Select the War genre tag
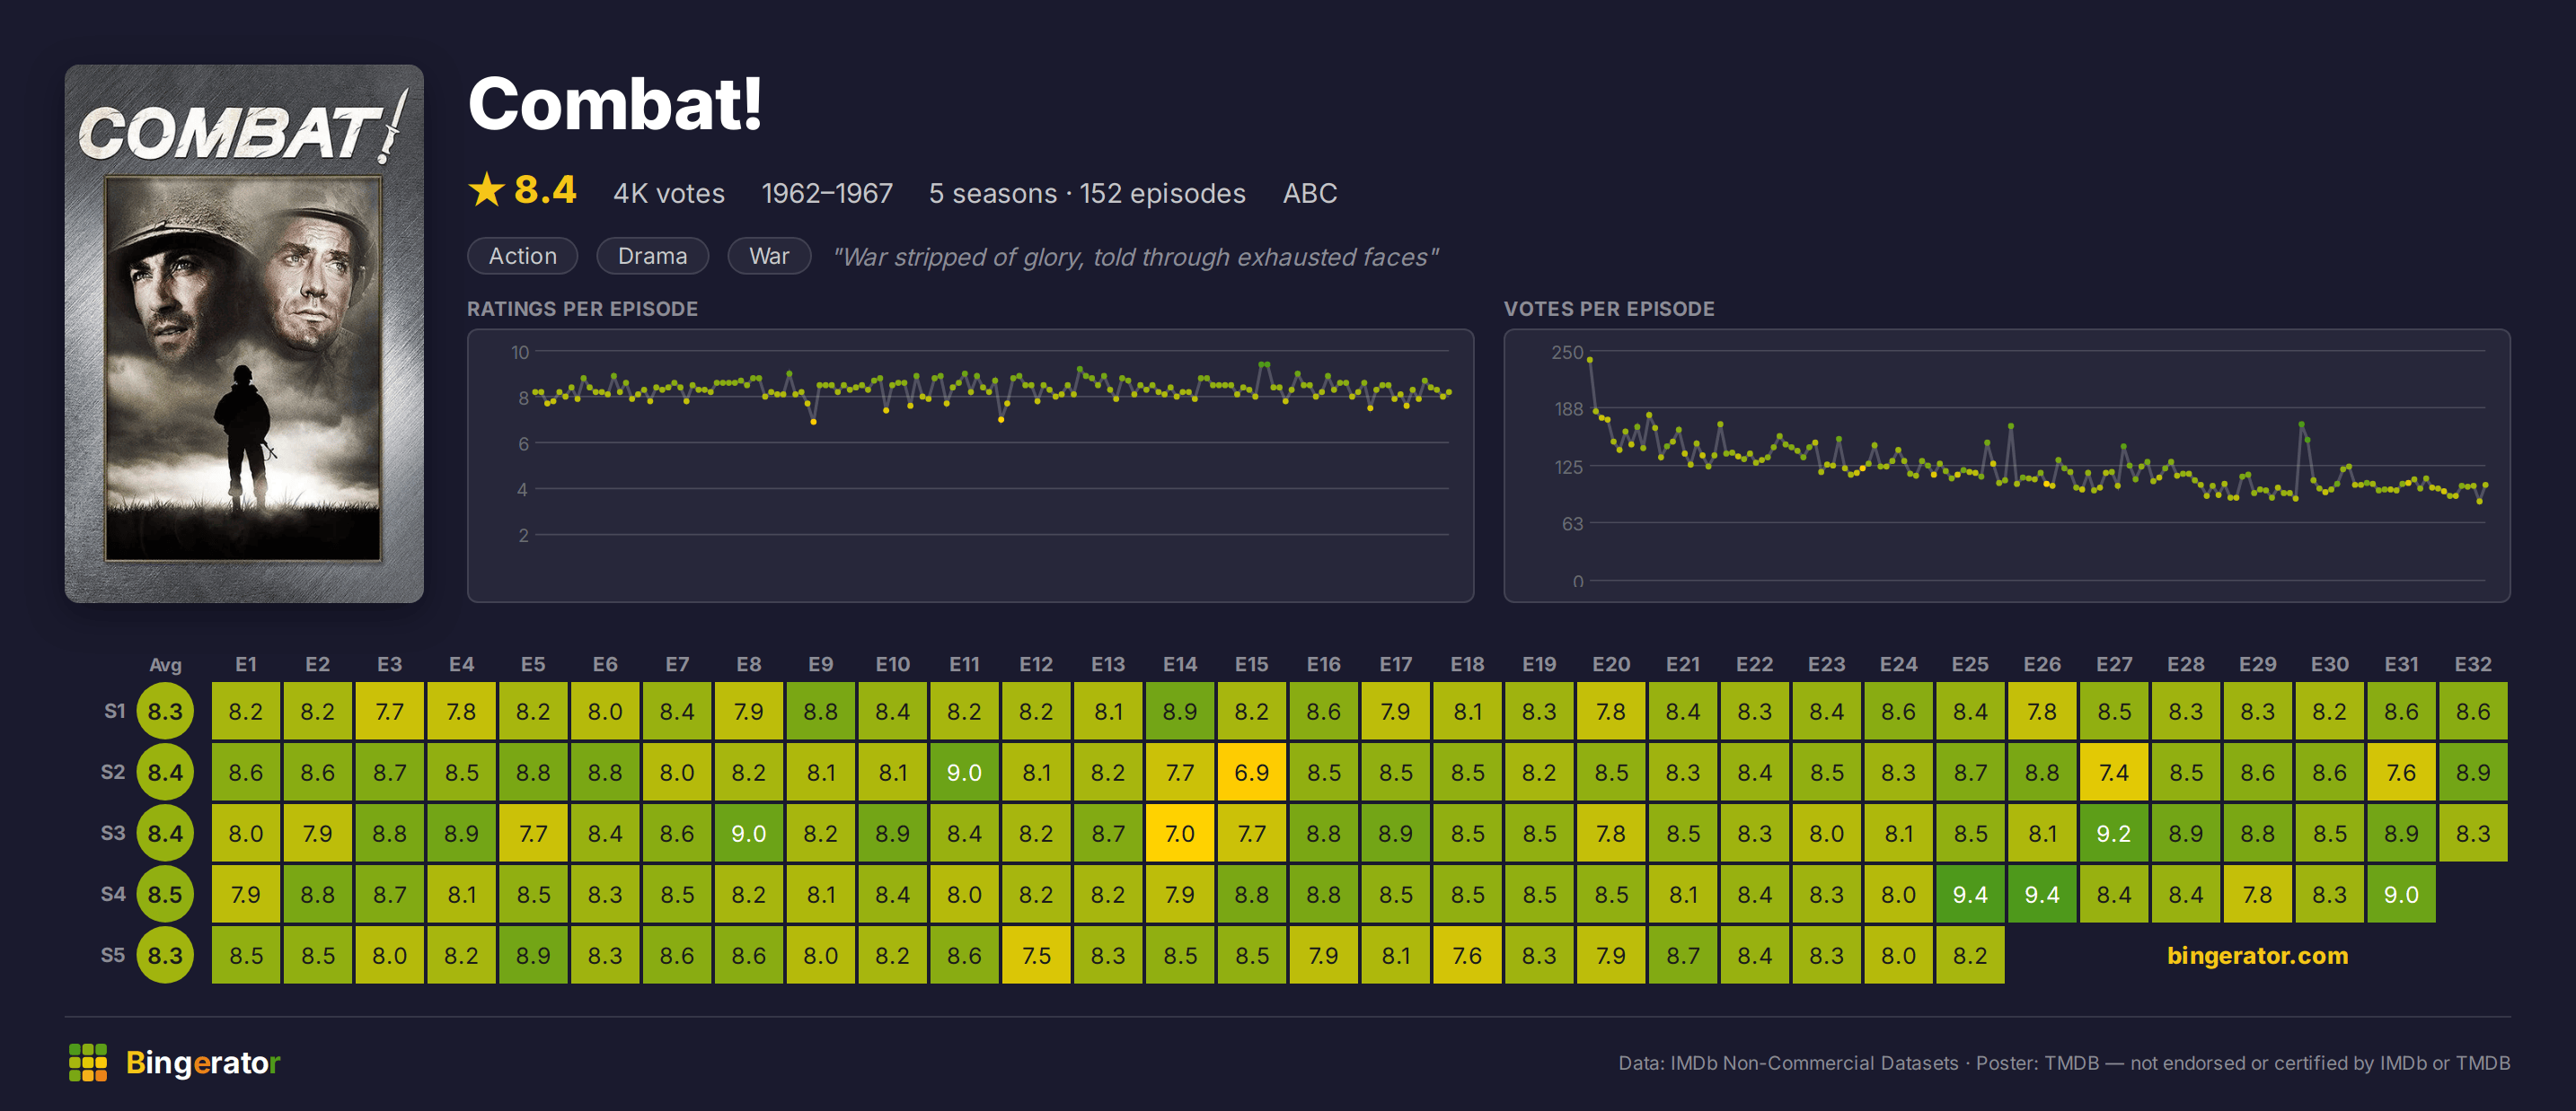The width and height of the screenshot is (2576, 1111). [x=769, y=256]
